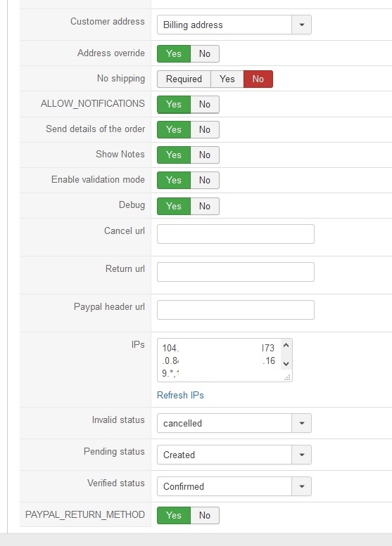Focus the Paypal header url field
This screenshot has width=392, height=546.
click(236, 310)
